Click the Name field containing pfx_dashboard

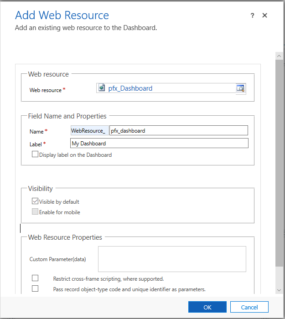click(178, 131)
